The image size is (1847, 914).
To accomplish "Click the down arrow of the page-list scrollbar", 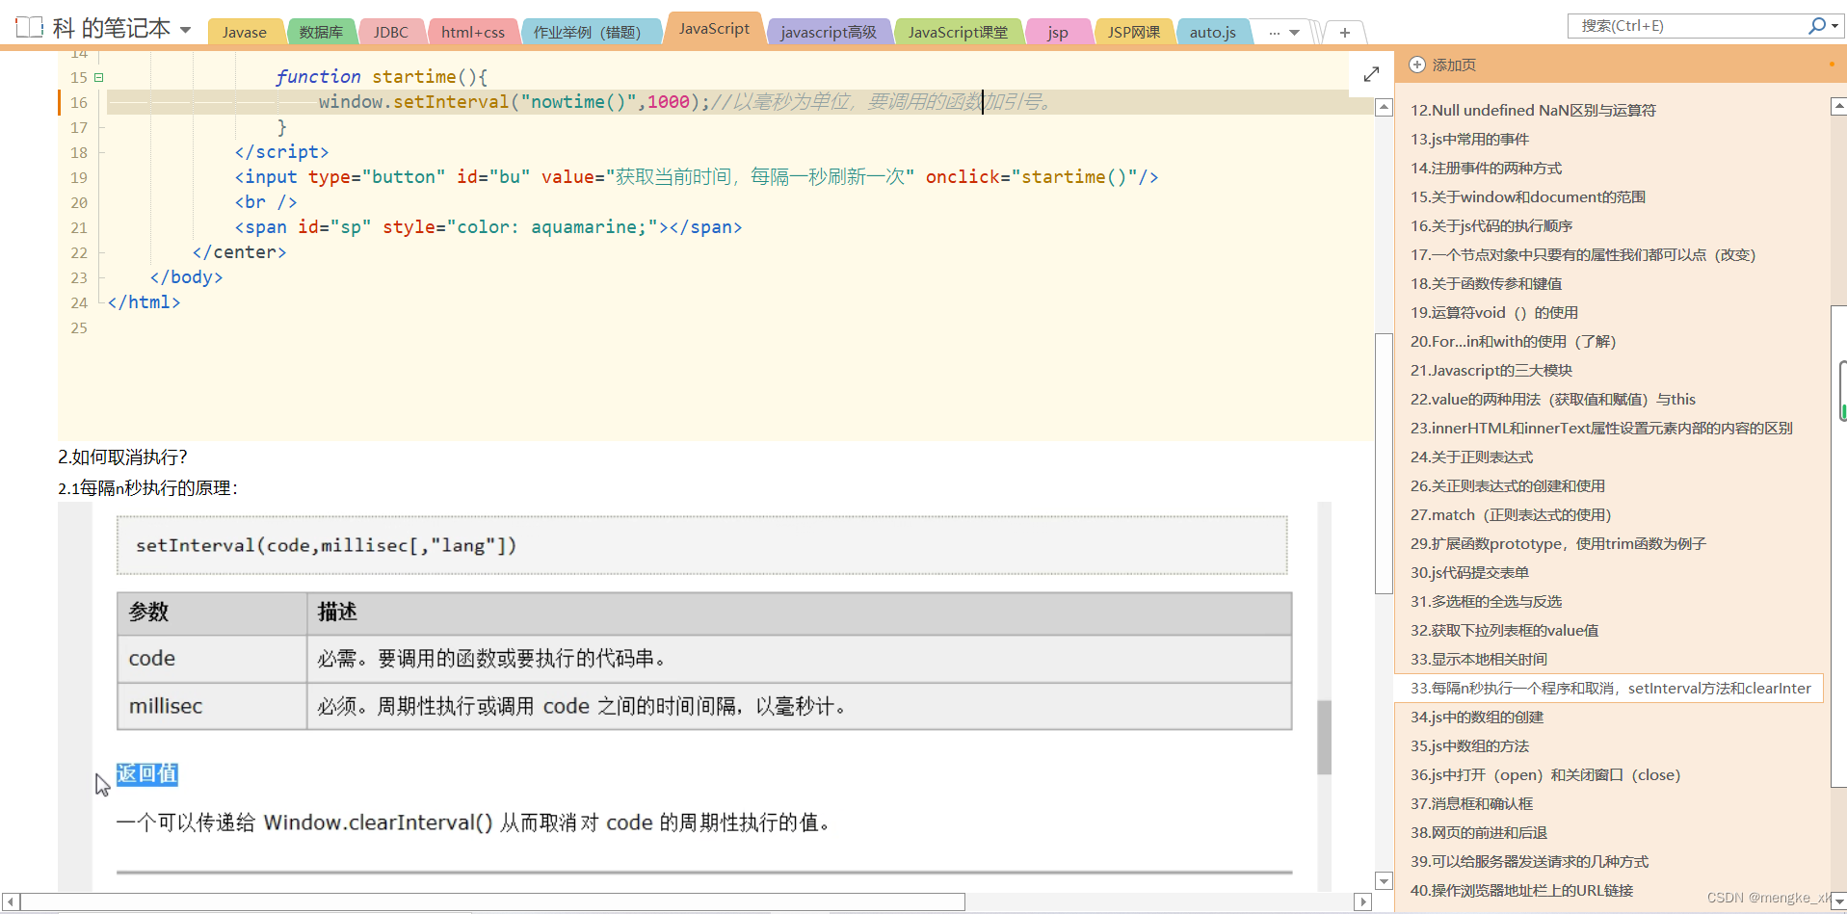I will point(1838,901).
